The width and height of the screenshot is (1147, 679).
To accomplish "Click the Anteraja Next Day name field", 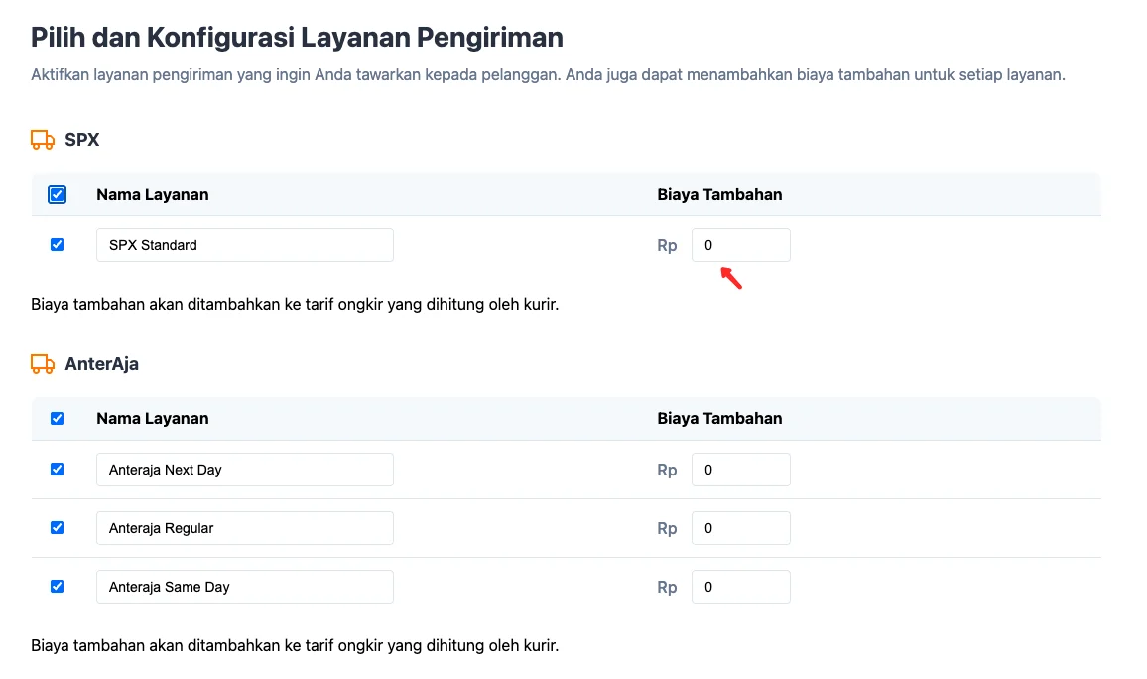I will (244, 469).
